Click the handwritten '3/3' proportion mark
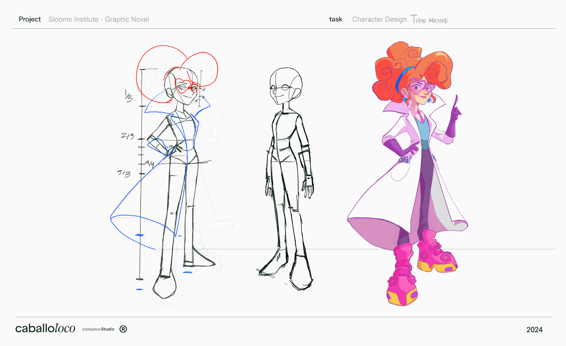The width and height of the screenshot is (566, 346). coord(124,173)
